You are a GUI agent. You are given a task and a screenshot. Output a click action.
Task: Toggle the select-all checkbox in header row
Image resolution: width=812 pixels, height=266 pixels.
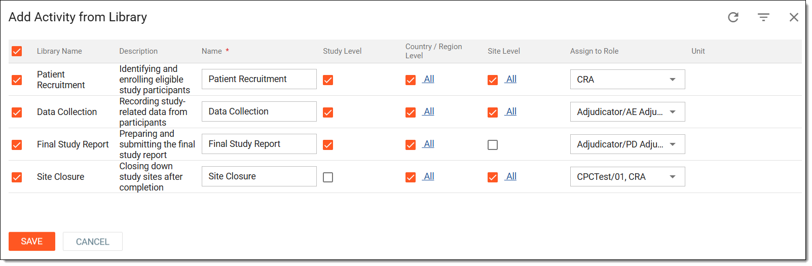[17, 51]
